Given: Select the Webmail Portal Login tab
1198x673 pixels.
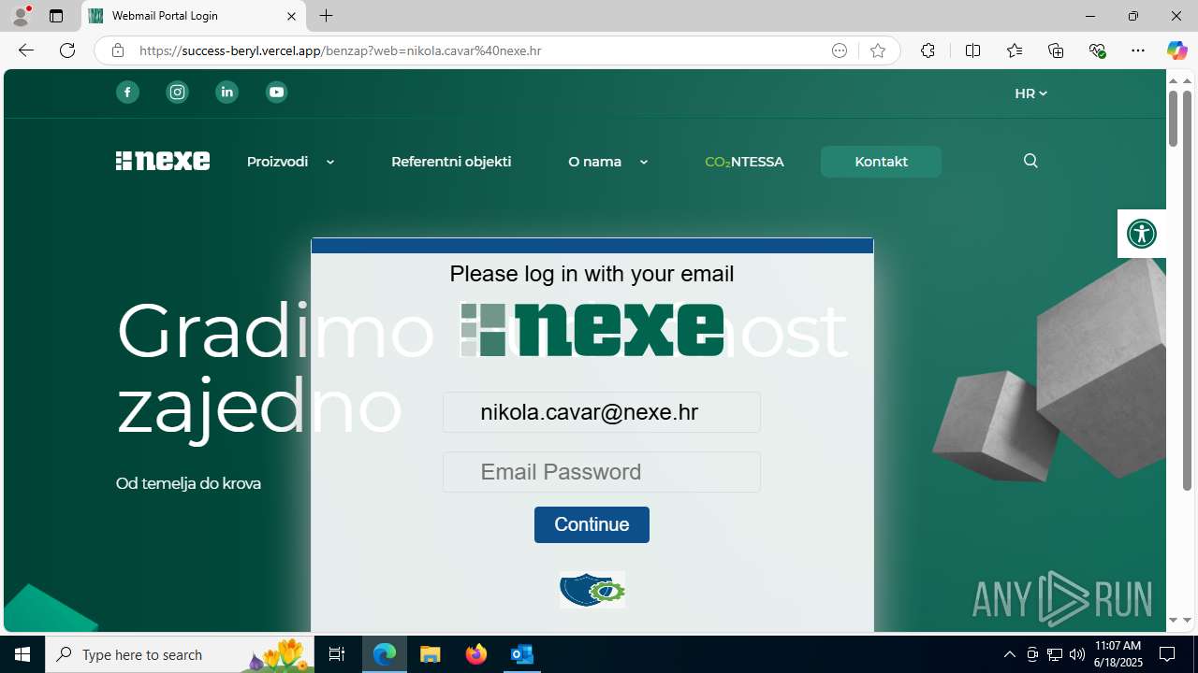Looking at the screenshot, I should pyautogui.click(x=193, y=16).
